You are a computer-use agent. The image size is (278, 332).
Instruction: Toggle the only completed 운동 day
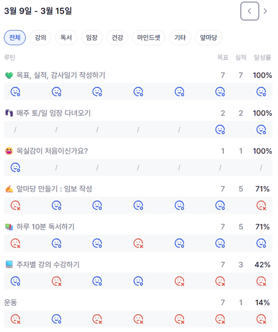[56, 319]
